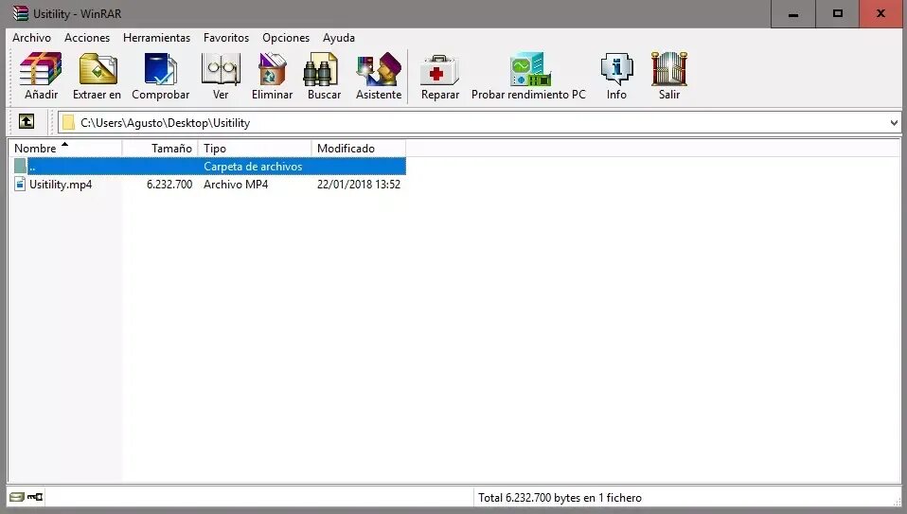Go up one folder level arrow
The width and height of the screenshot is (907, 514).
point(27,121)
